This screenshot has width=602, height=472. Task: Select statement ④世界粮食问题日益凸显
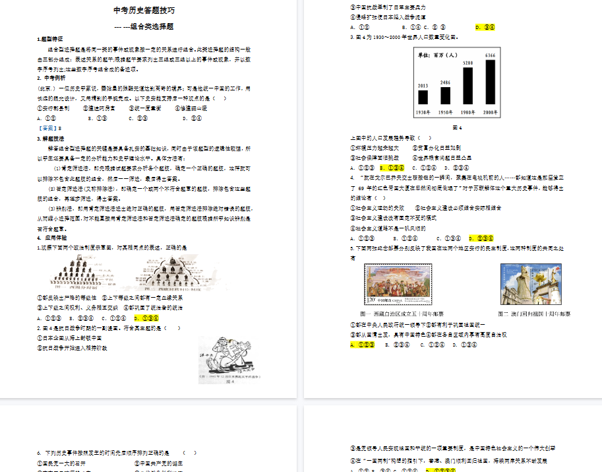click(x=442, y=158)
